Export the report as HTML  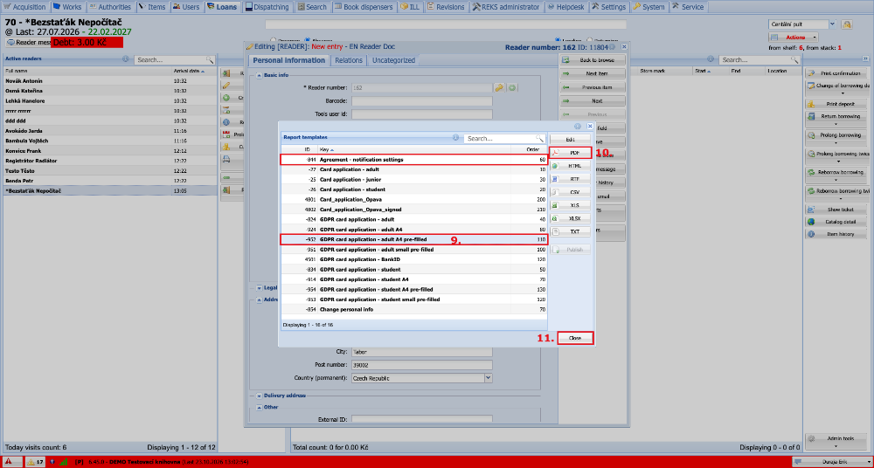pos(571,166)
